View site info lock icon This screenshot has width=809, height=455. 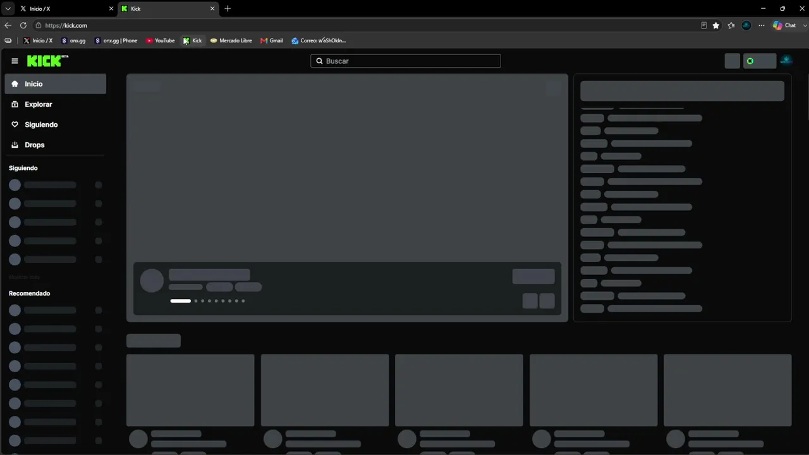click(39, 25)
